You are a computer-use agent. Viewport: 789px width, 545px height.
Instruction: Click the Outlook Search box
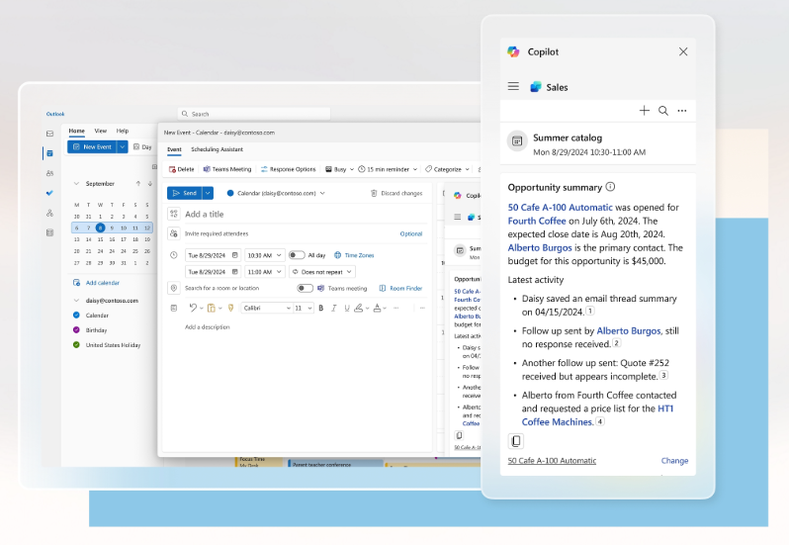tap(253, 114)
